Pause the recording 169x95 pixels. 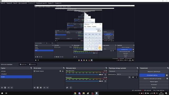(167, 75)
